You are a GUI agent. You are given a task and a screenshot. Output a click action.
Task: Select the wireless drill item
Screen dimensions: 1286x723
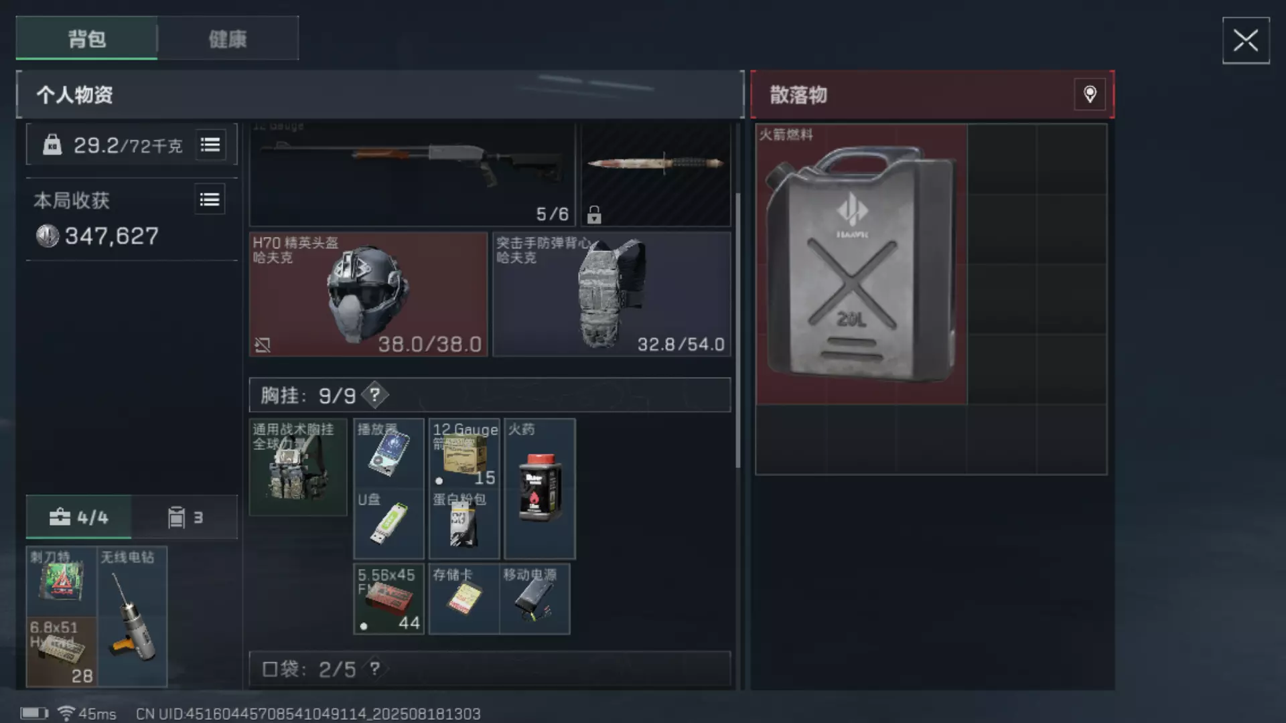(x=132, y=617)
